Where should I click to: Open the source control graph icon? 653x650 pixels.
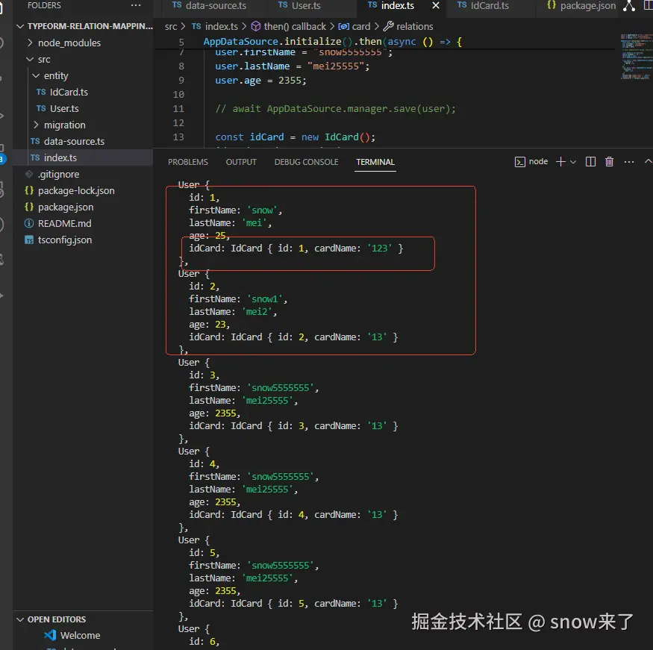click(629, 5)
